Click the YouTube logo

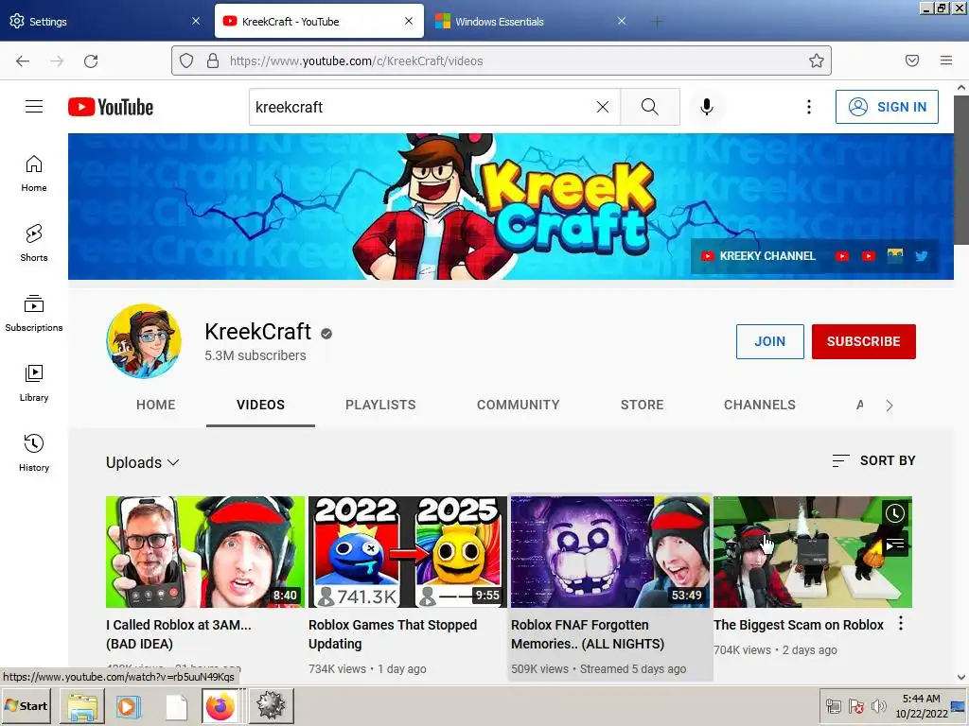tap(111, 107)
